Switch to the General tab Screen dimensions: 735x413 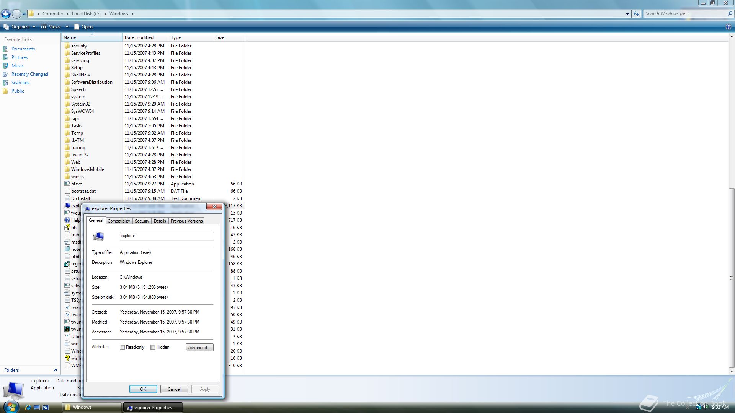pyautogui.click(x=96, y=220)
